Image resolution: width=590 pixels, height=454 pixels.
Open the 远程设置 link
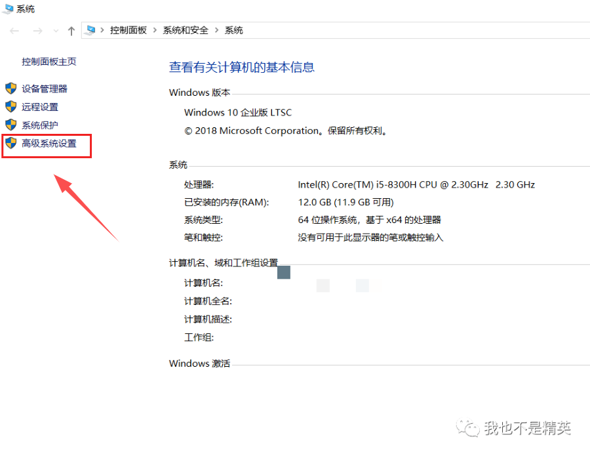40,107
